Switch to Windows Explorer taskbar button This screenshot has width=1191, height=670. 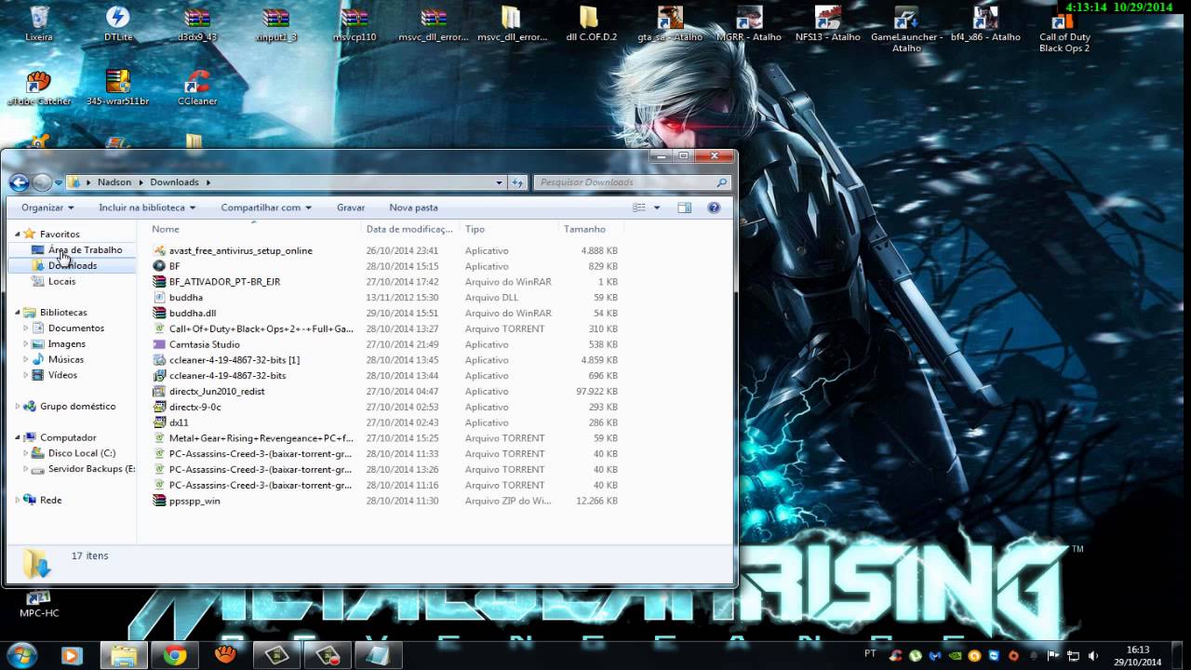click(x=123, y=655)
